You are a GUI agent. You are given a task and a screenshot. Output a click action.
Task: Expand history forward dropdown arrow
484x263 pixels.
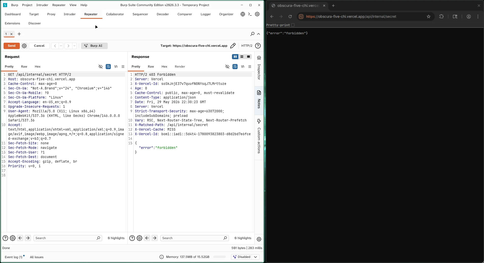point(74,46)
